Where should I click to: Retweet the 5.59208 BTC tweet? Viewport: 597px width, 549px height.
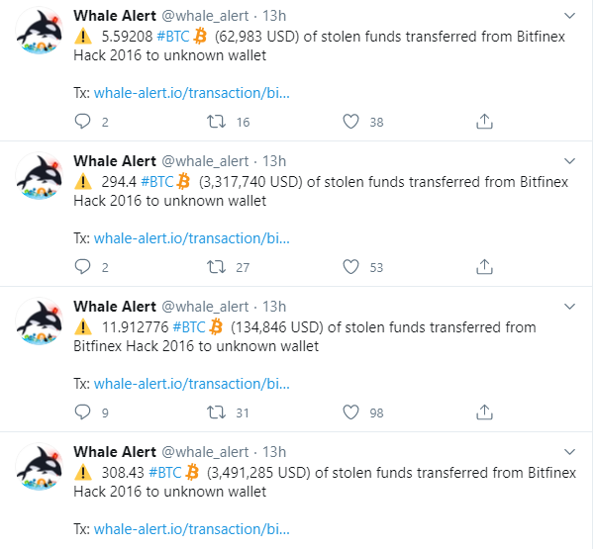pyautogui.click(x=217, y=122)
